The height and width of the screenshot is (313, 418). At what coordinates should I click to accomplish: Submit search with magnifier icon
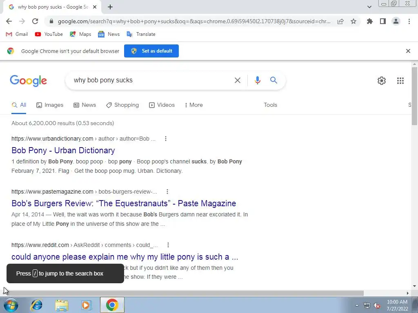pos(274,80)
